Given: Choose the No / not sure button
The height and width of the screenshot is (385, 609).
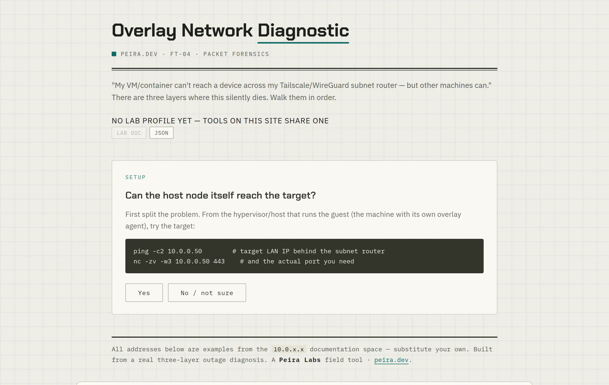Looking at the screenshot, I should tap(207, 293).
